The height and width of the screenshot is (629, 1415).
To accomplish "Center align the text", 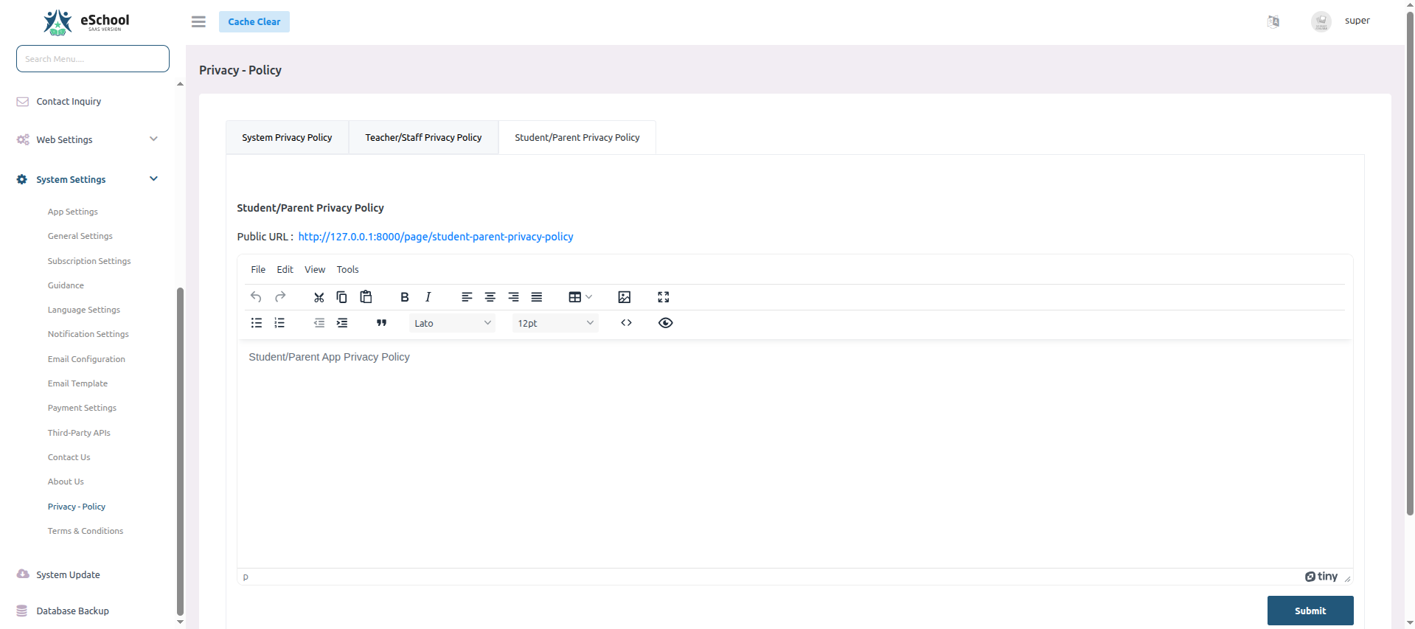I will click(490, 297).
